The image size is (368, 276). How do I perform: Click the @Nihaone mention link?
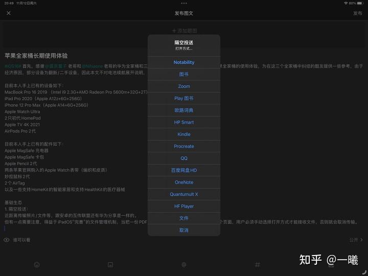click(x=93, y=66)
